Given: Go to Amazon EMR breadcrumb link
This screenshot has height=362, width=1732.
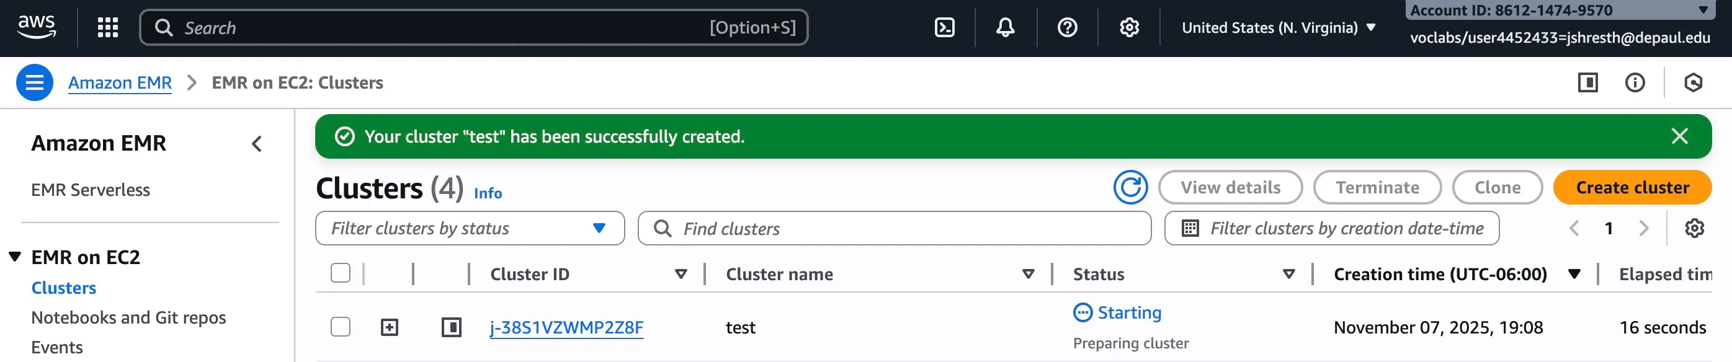Looking at the screenshot, I should (x=120, y=82).
